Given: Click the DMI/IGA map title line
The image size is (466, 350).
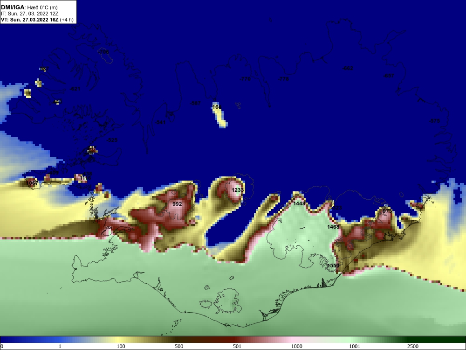Looking at the screenshot, I should coord(29,7).
